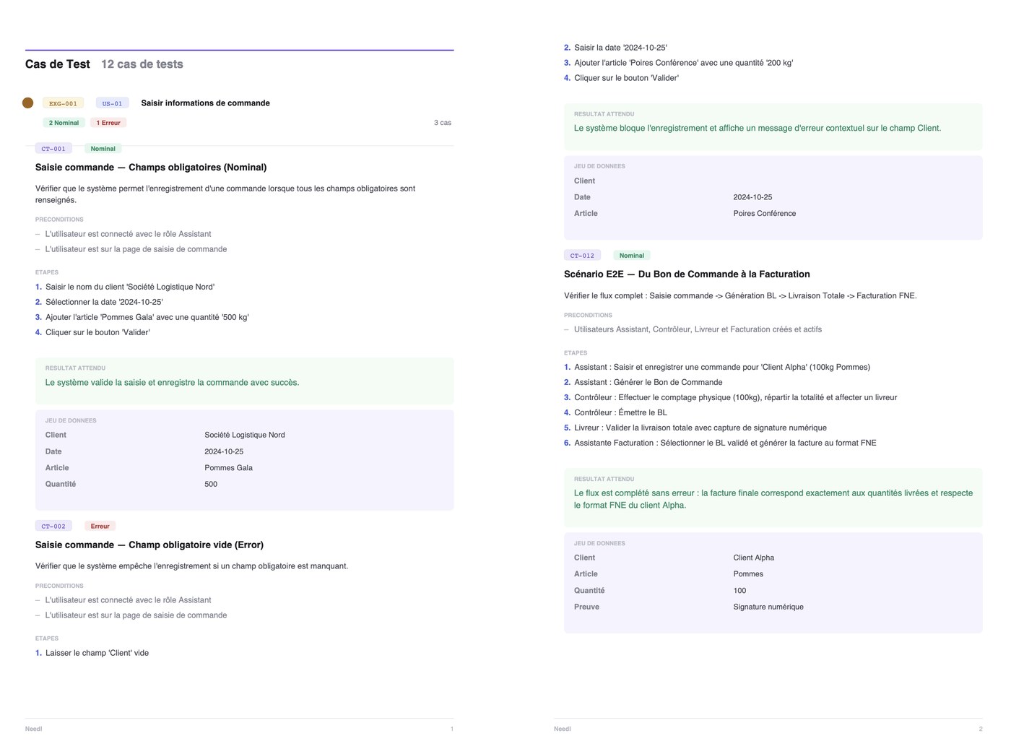Screen dimensions: 1011x741
Task: Select step 'Assistante Facturation : Sélectionner le BL validé'
Action: click(x=725, y=443)
